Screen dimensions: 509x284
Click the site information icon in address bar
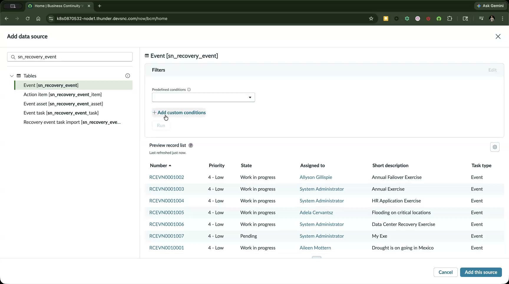[51, 19]
